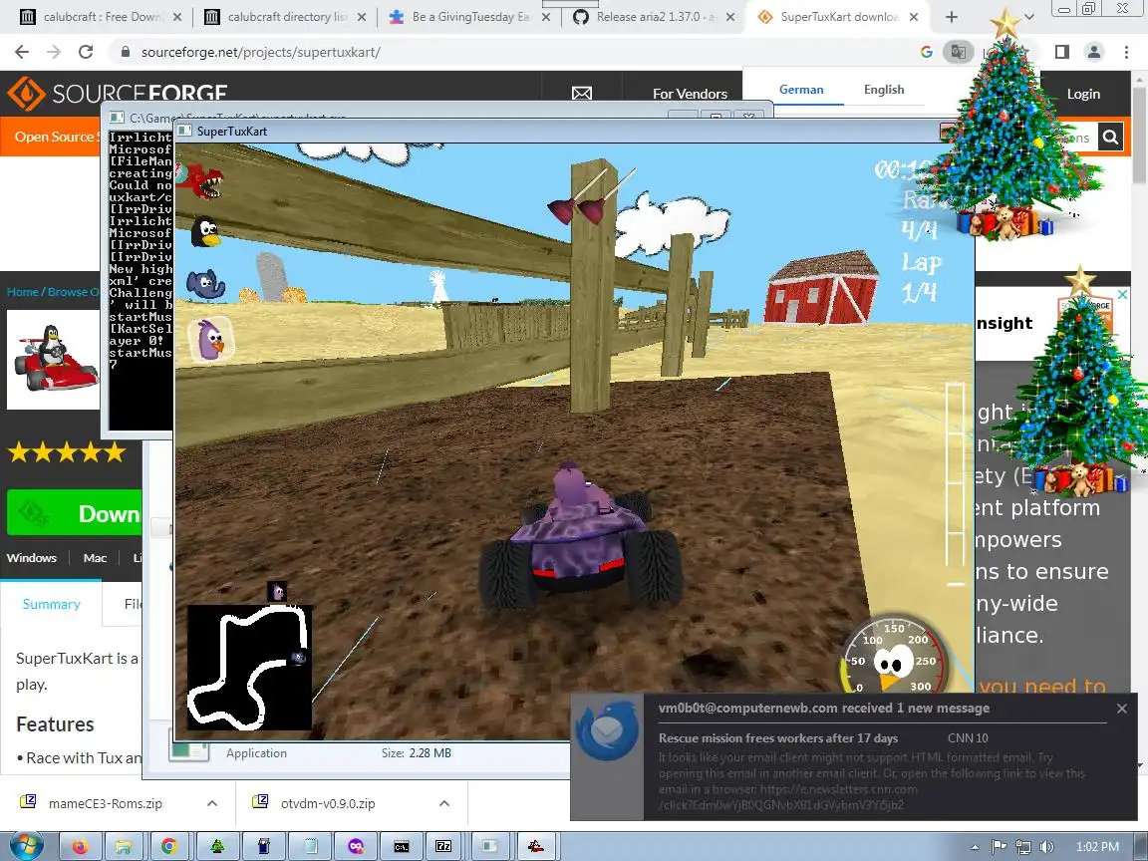Click the volume icon in the system tray
This screenshot has width=1148, height=861.
(x=1046, y=846)
